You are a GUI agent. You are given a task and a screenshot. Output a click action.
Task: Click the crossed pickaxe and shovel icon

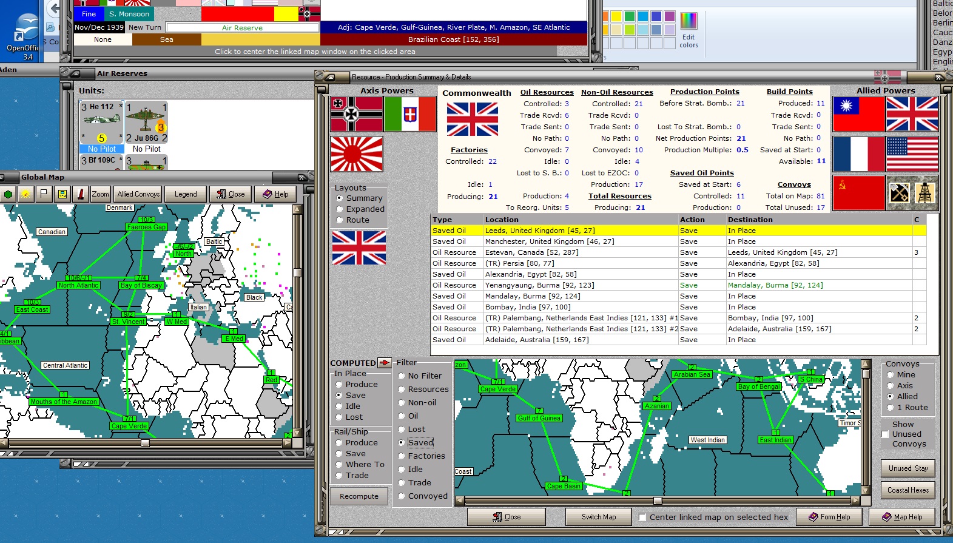tap(899, 193)
